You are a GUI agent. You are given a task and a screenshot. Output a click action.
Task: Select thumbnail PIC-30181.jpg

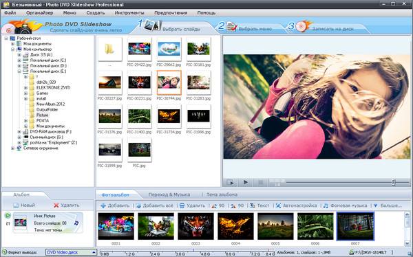tap(198, 49)
